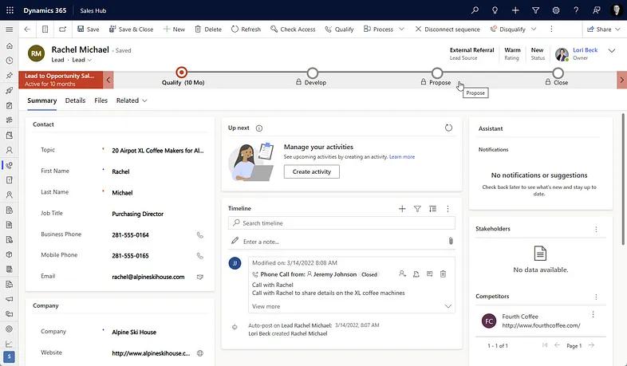This screenshot has height=366, width=627.
Task: Delete the phone call activity trash icon
Action: (x=443, y=274)
